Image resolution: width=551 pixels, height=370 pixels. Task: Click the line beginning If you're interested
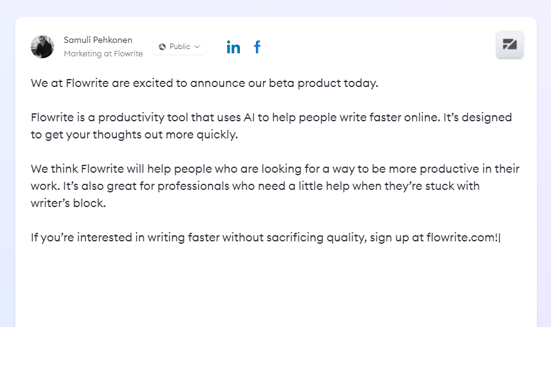265,238
